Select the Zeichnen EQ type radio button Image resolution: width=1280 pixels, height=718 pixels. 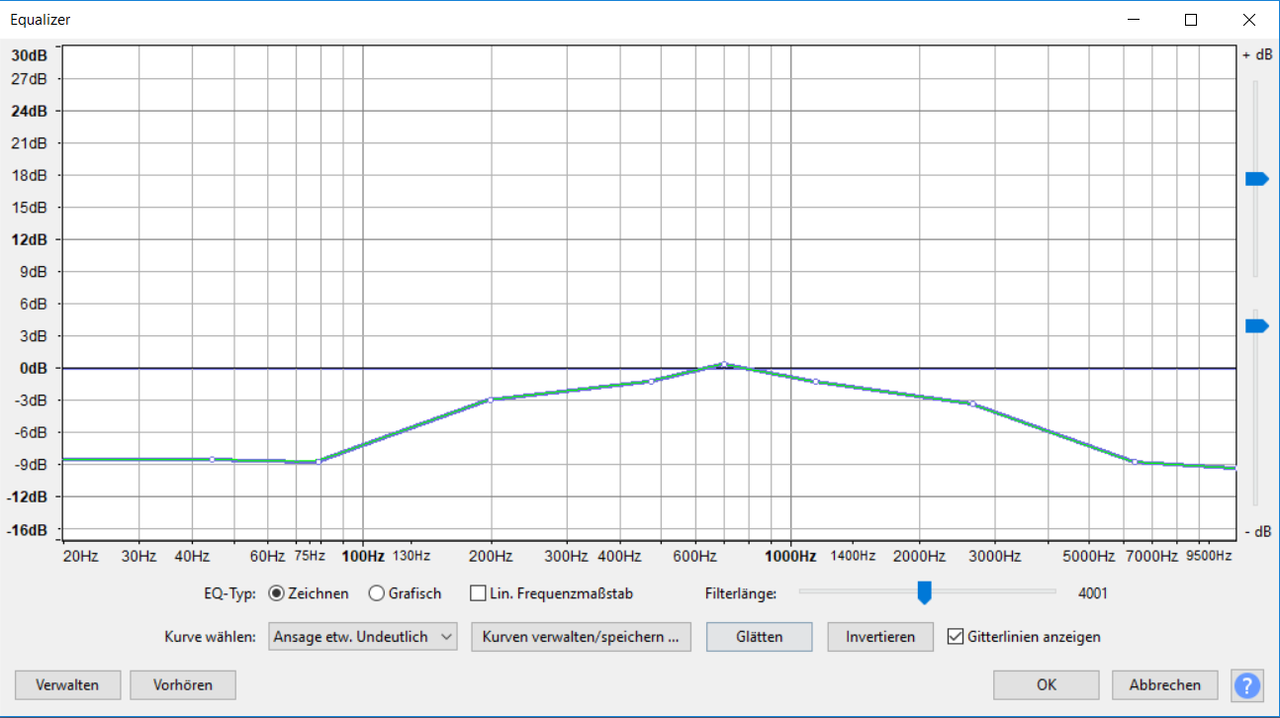(x=277, y=593)
